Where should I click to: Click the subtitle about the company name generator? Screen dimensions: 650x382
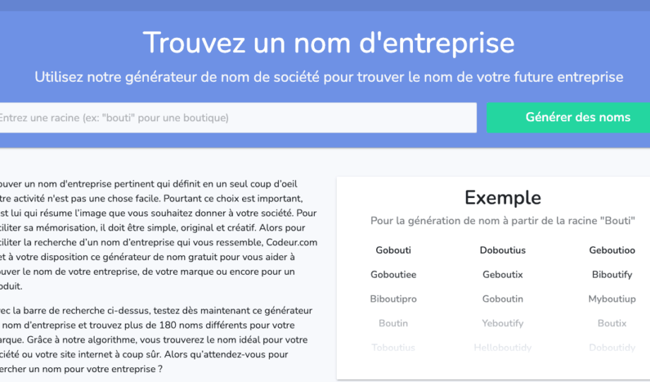point(329,77)
